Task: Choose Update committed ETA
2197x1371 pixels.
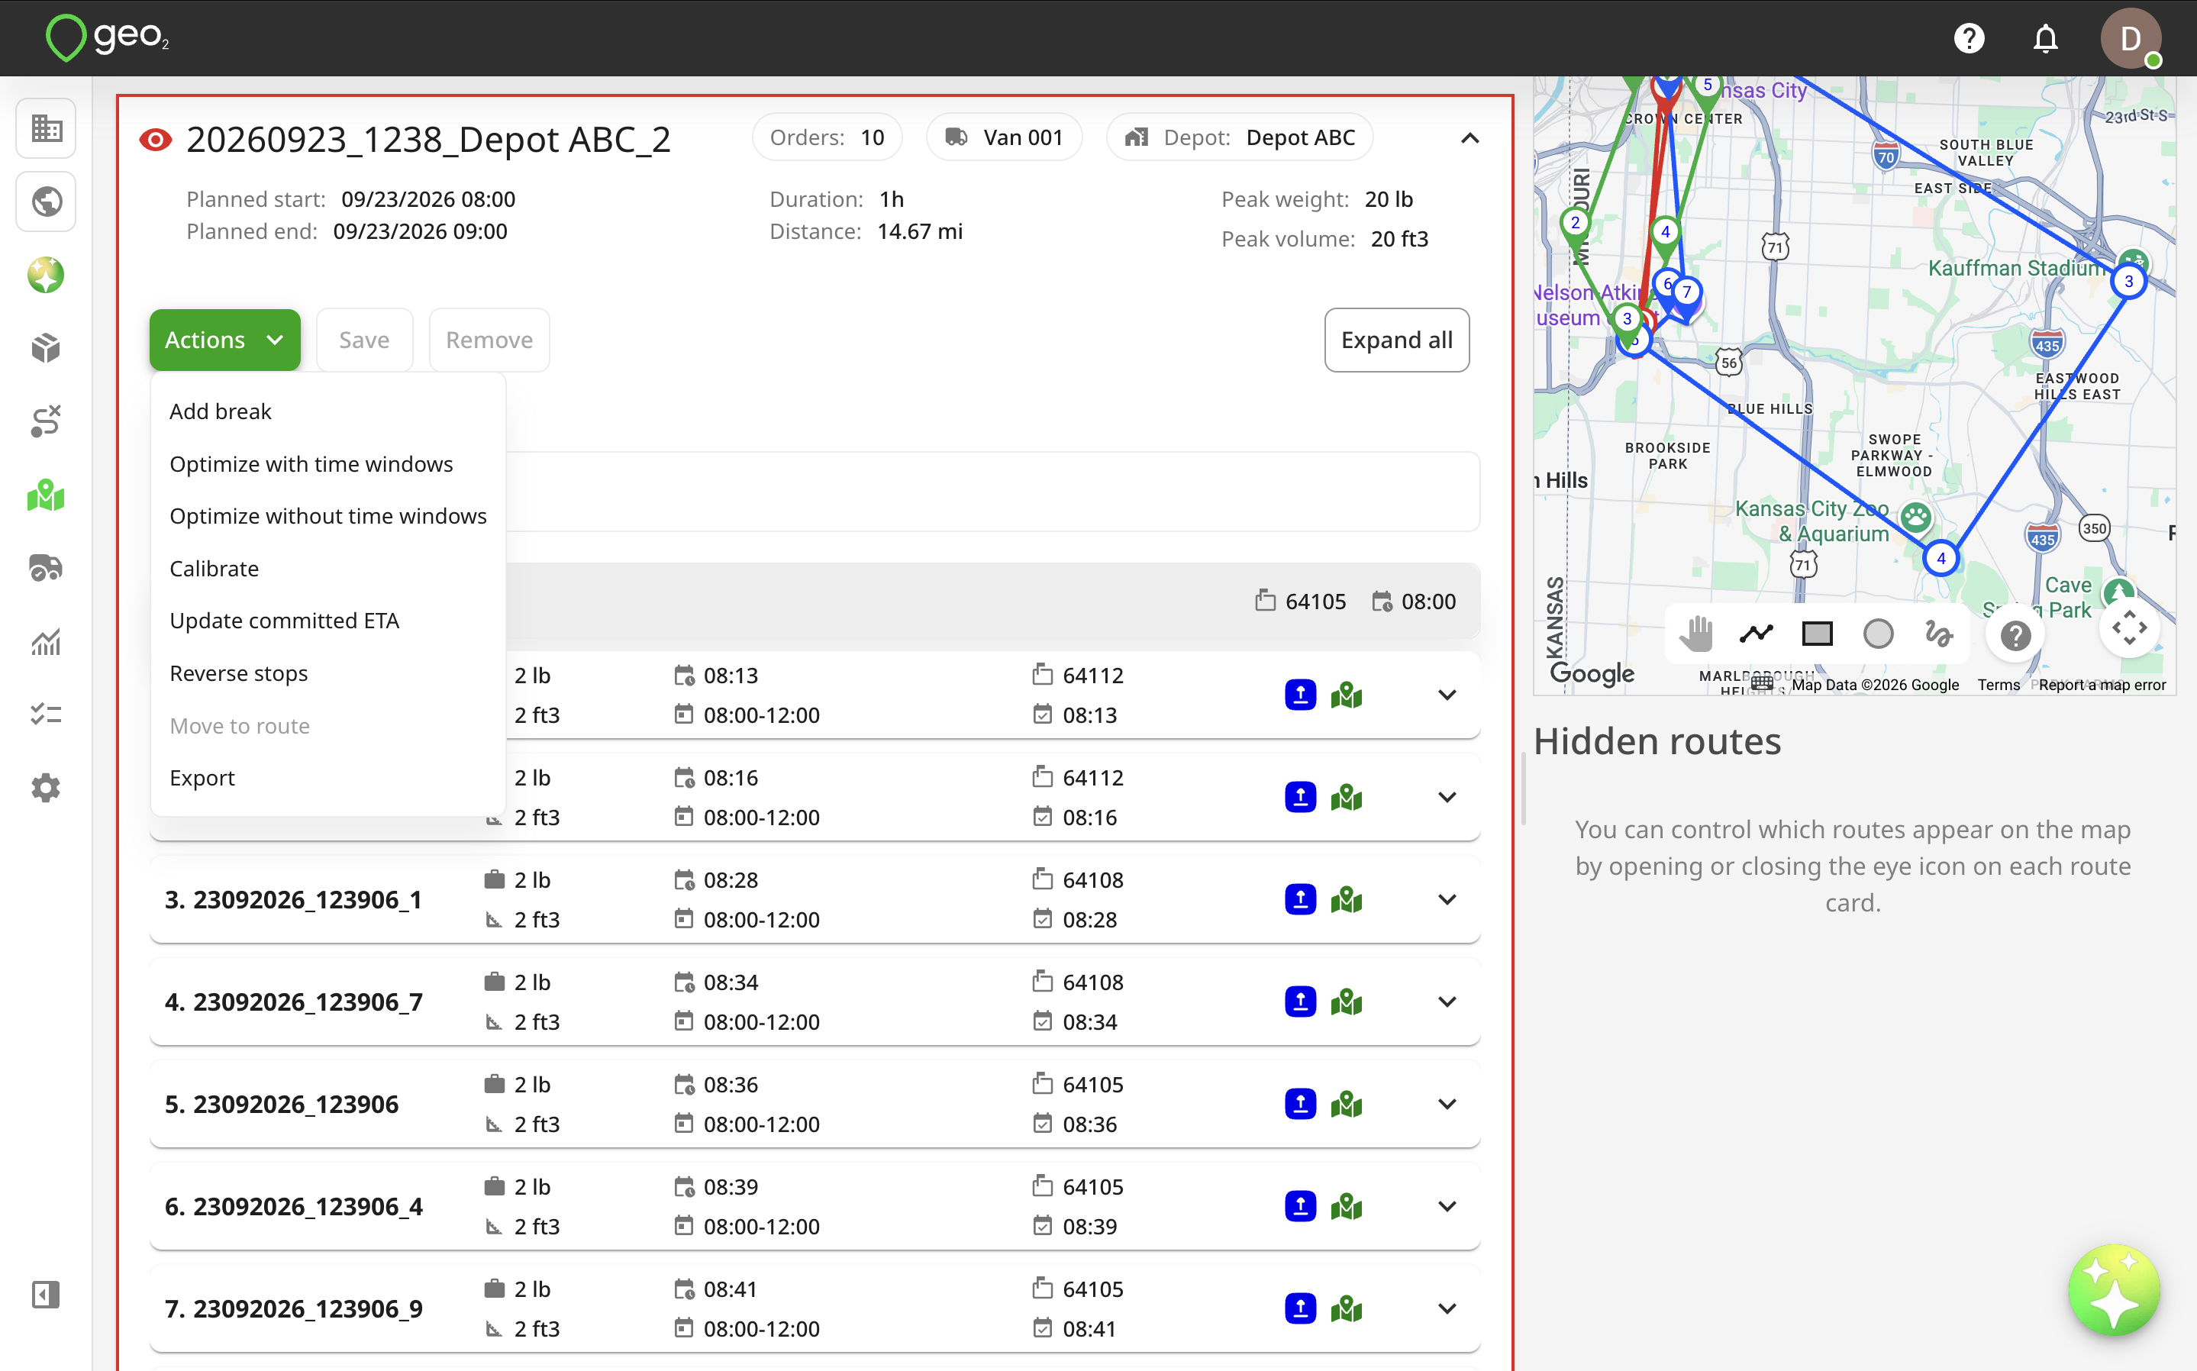Action: pyautogui.click(x=328, y=621)
